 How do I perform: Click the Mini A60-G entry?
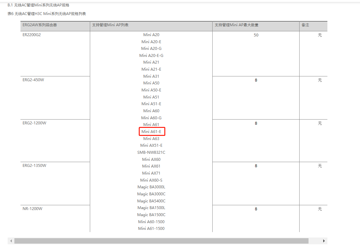coord(151,118)
